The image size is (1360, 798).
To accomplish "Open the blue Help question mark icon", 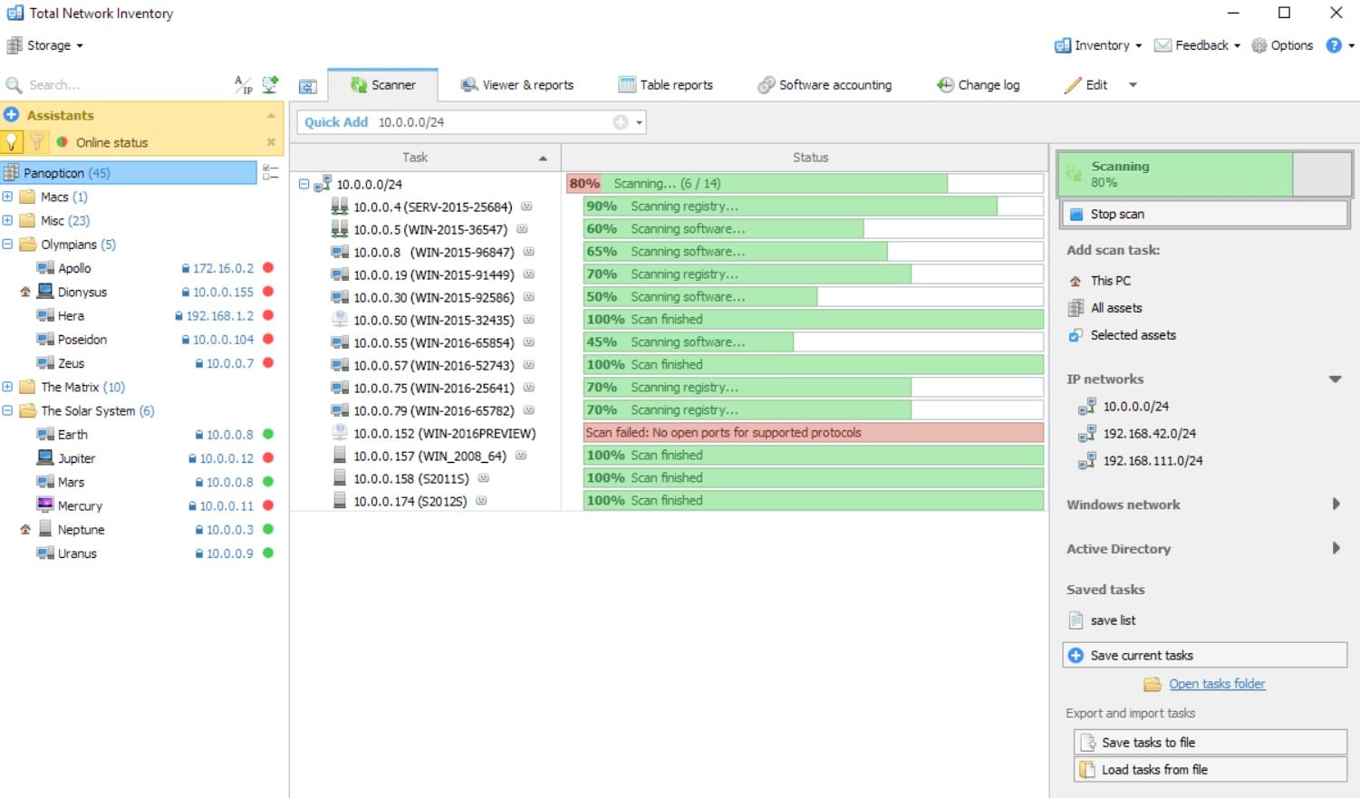I will [x=1334, y=45].
